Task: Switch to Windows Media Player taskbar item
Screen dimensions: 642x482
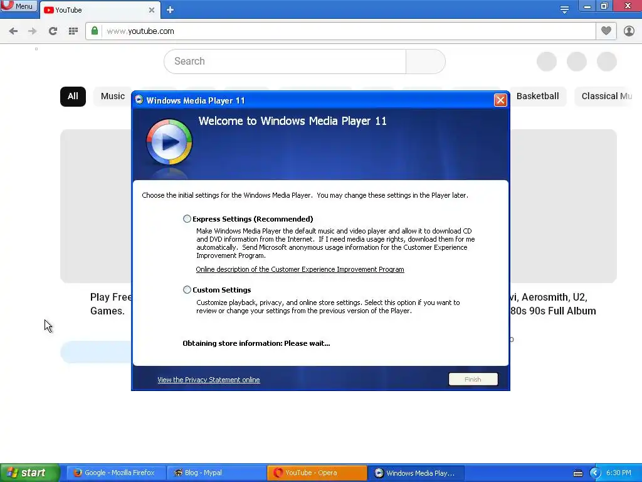Action: 416,473
